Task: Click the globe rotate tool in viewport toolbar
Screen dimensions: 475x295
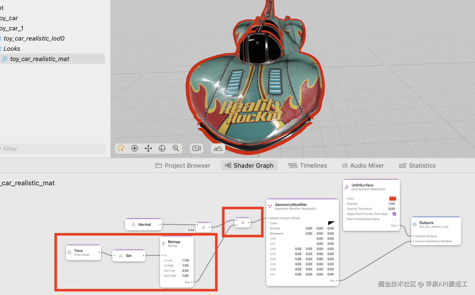Action: coord(162,148)
